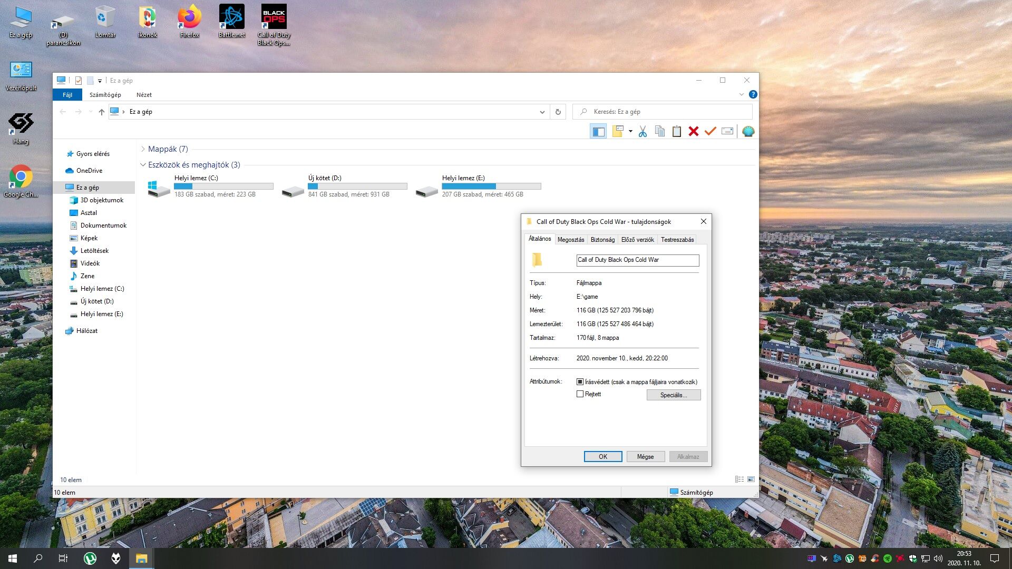Toggle the navigation pane toolbar icon
Viewport: 1012px width, 569px height.
(598, 131)
